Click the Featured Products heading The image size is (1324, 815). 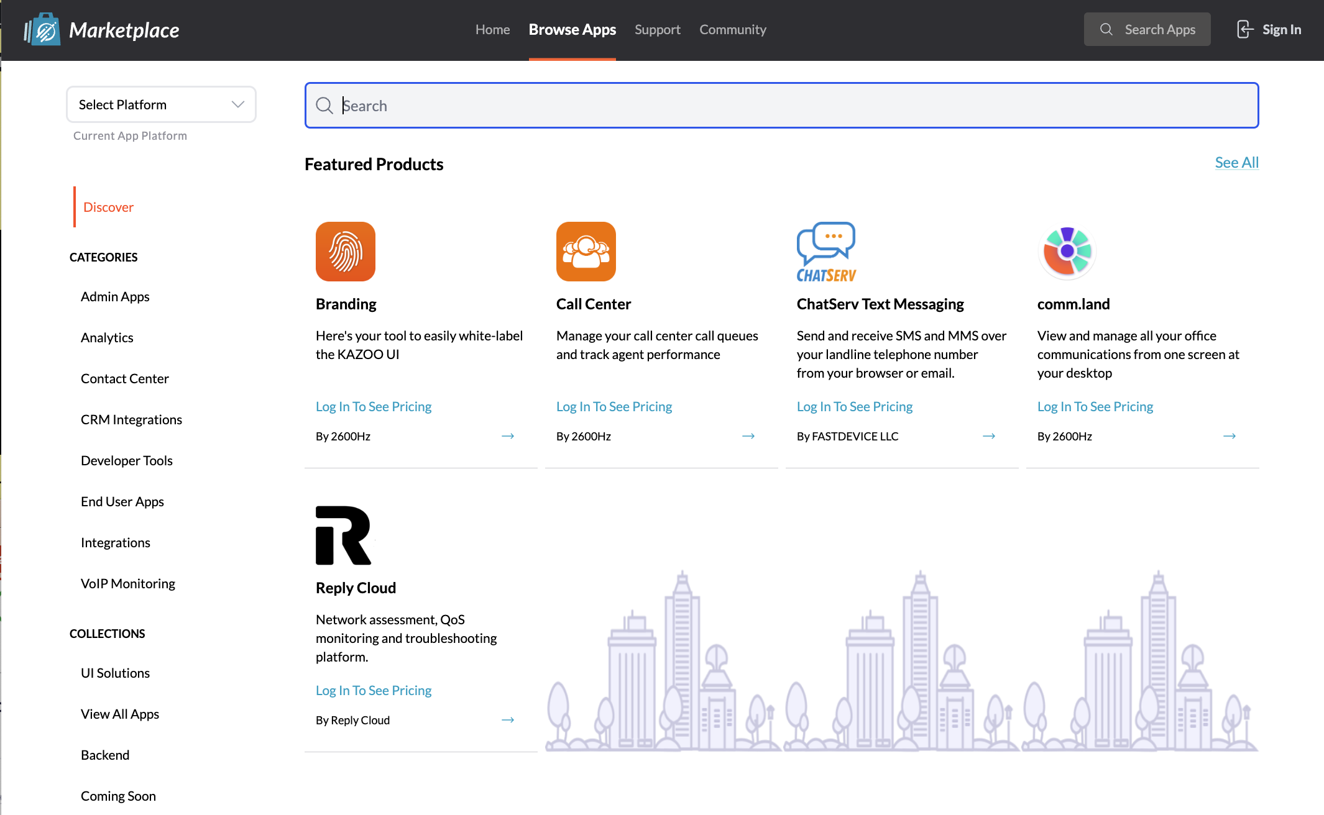[x=374, y=164]
